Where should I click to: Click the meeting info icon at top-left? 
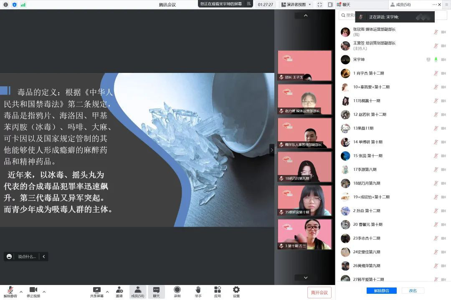(x=5, y=5)
